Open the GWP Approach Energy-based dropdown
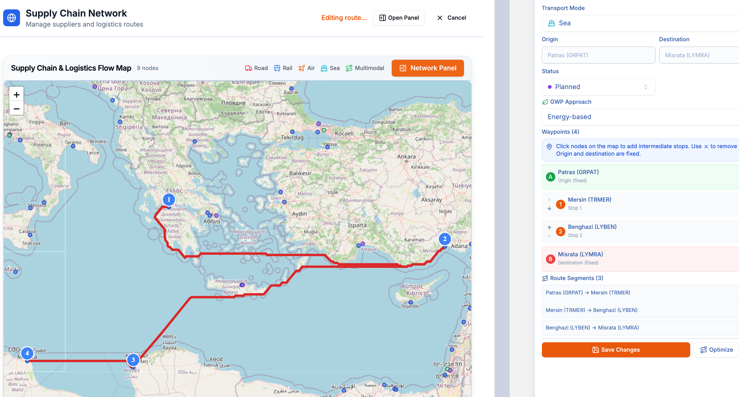The width and height of the screenshot is (739, 397). (640, 117)
